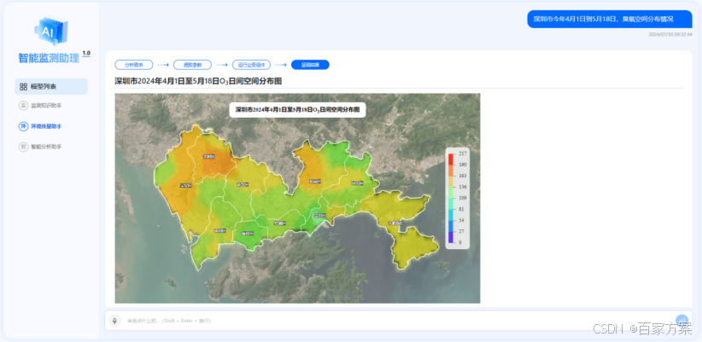Screen dimensions: 702x342
Task: Click the white title box on the map
Action: (x=297, y=109)
